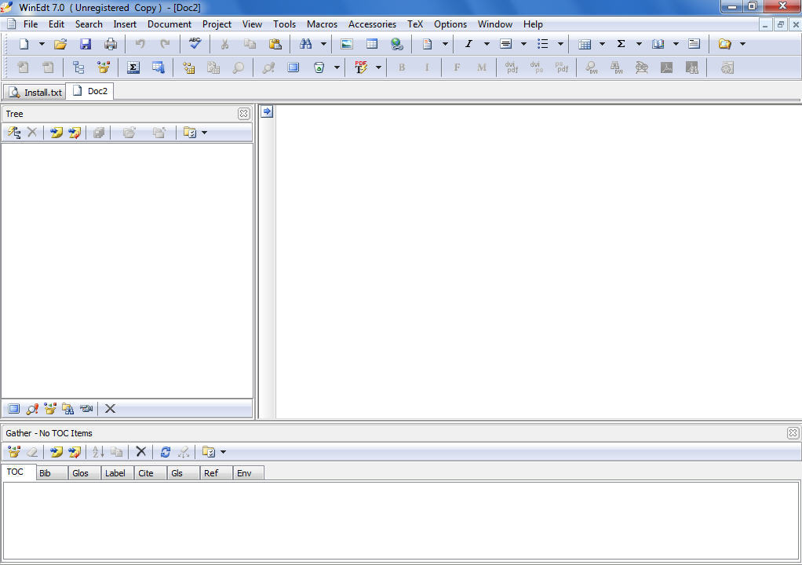Click the paragraph alignment icon
This screenshot has width=802, height=565.
coord(505,44)
